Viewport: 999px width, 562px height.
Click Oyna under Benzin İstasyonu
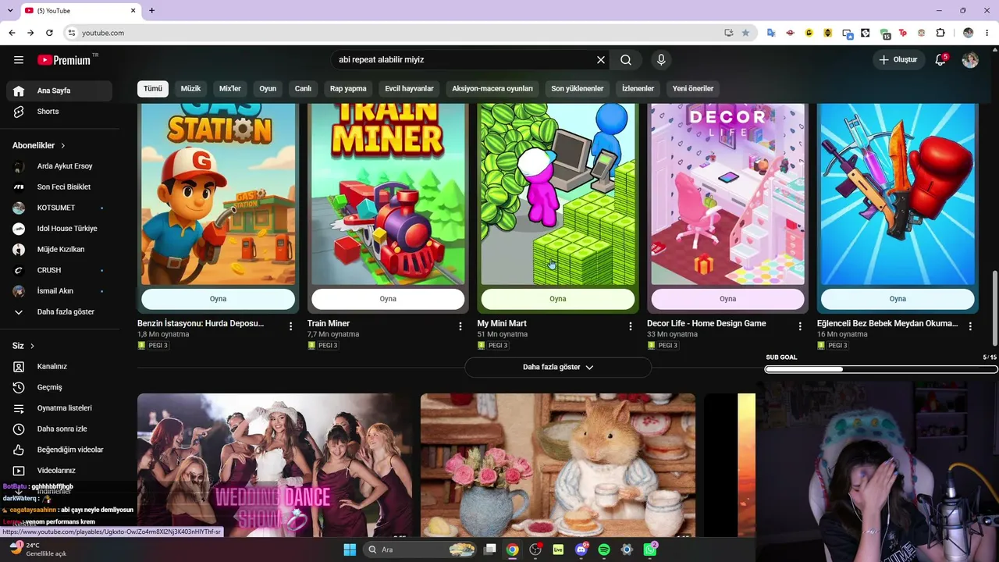pyautogui.click(x=218, y=299)
